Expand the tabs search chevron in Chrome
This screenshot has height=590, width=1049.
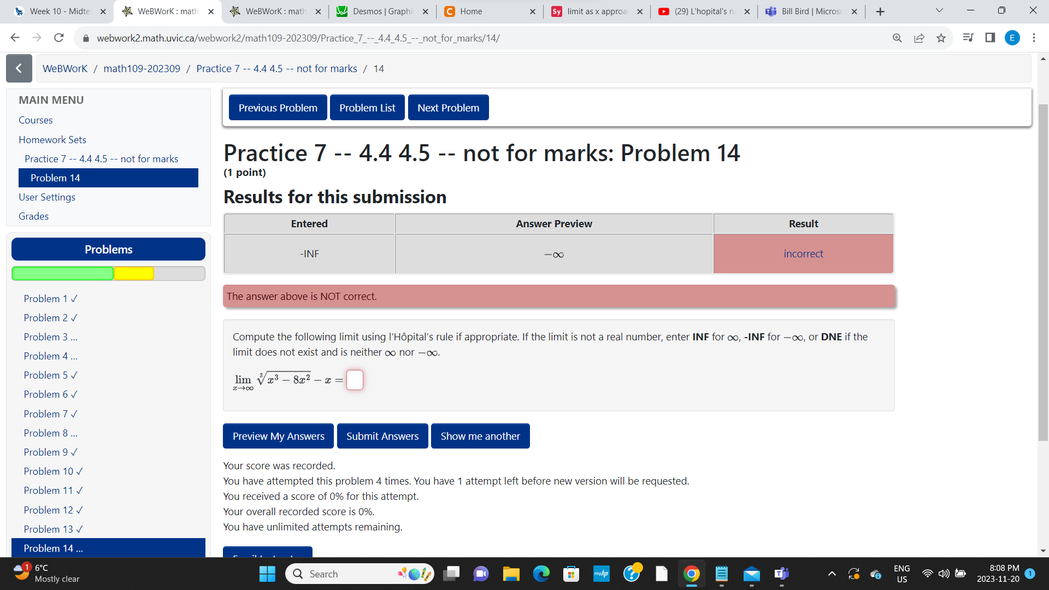tap(939, 11)
